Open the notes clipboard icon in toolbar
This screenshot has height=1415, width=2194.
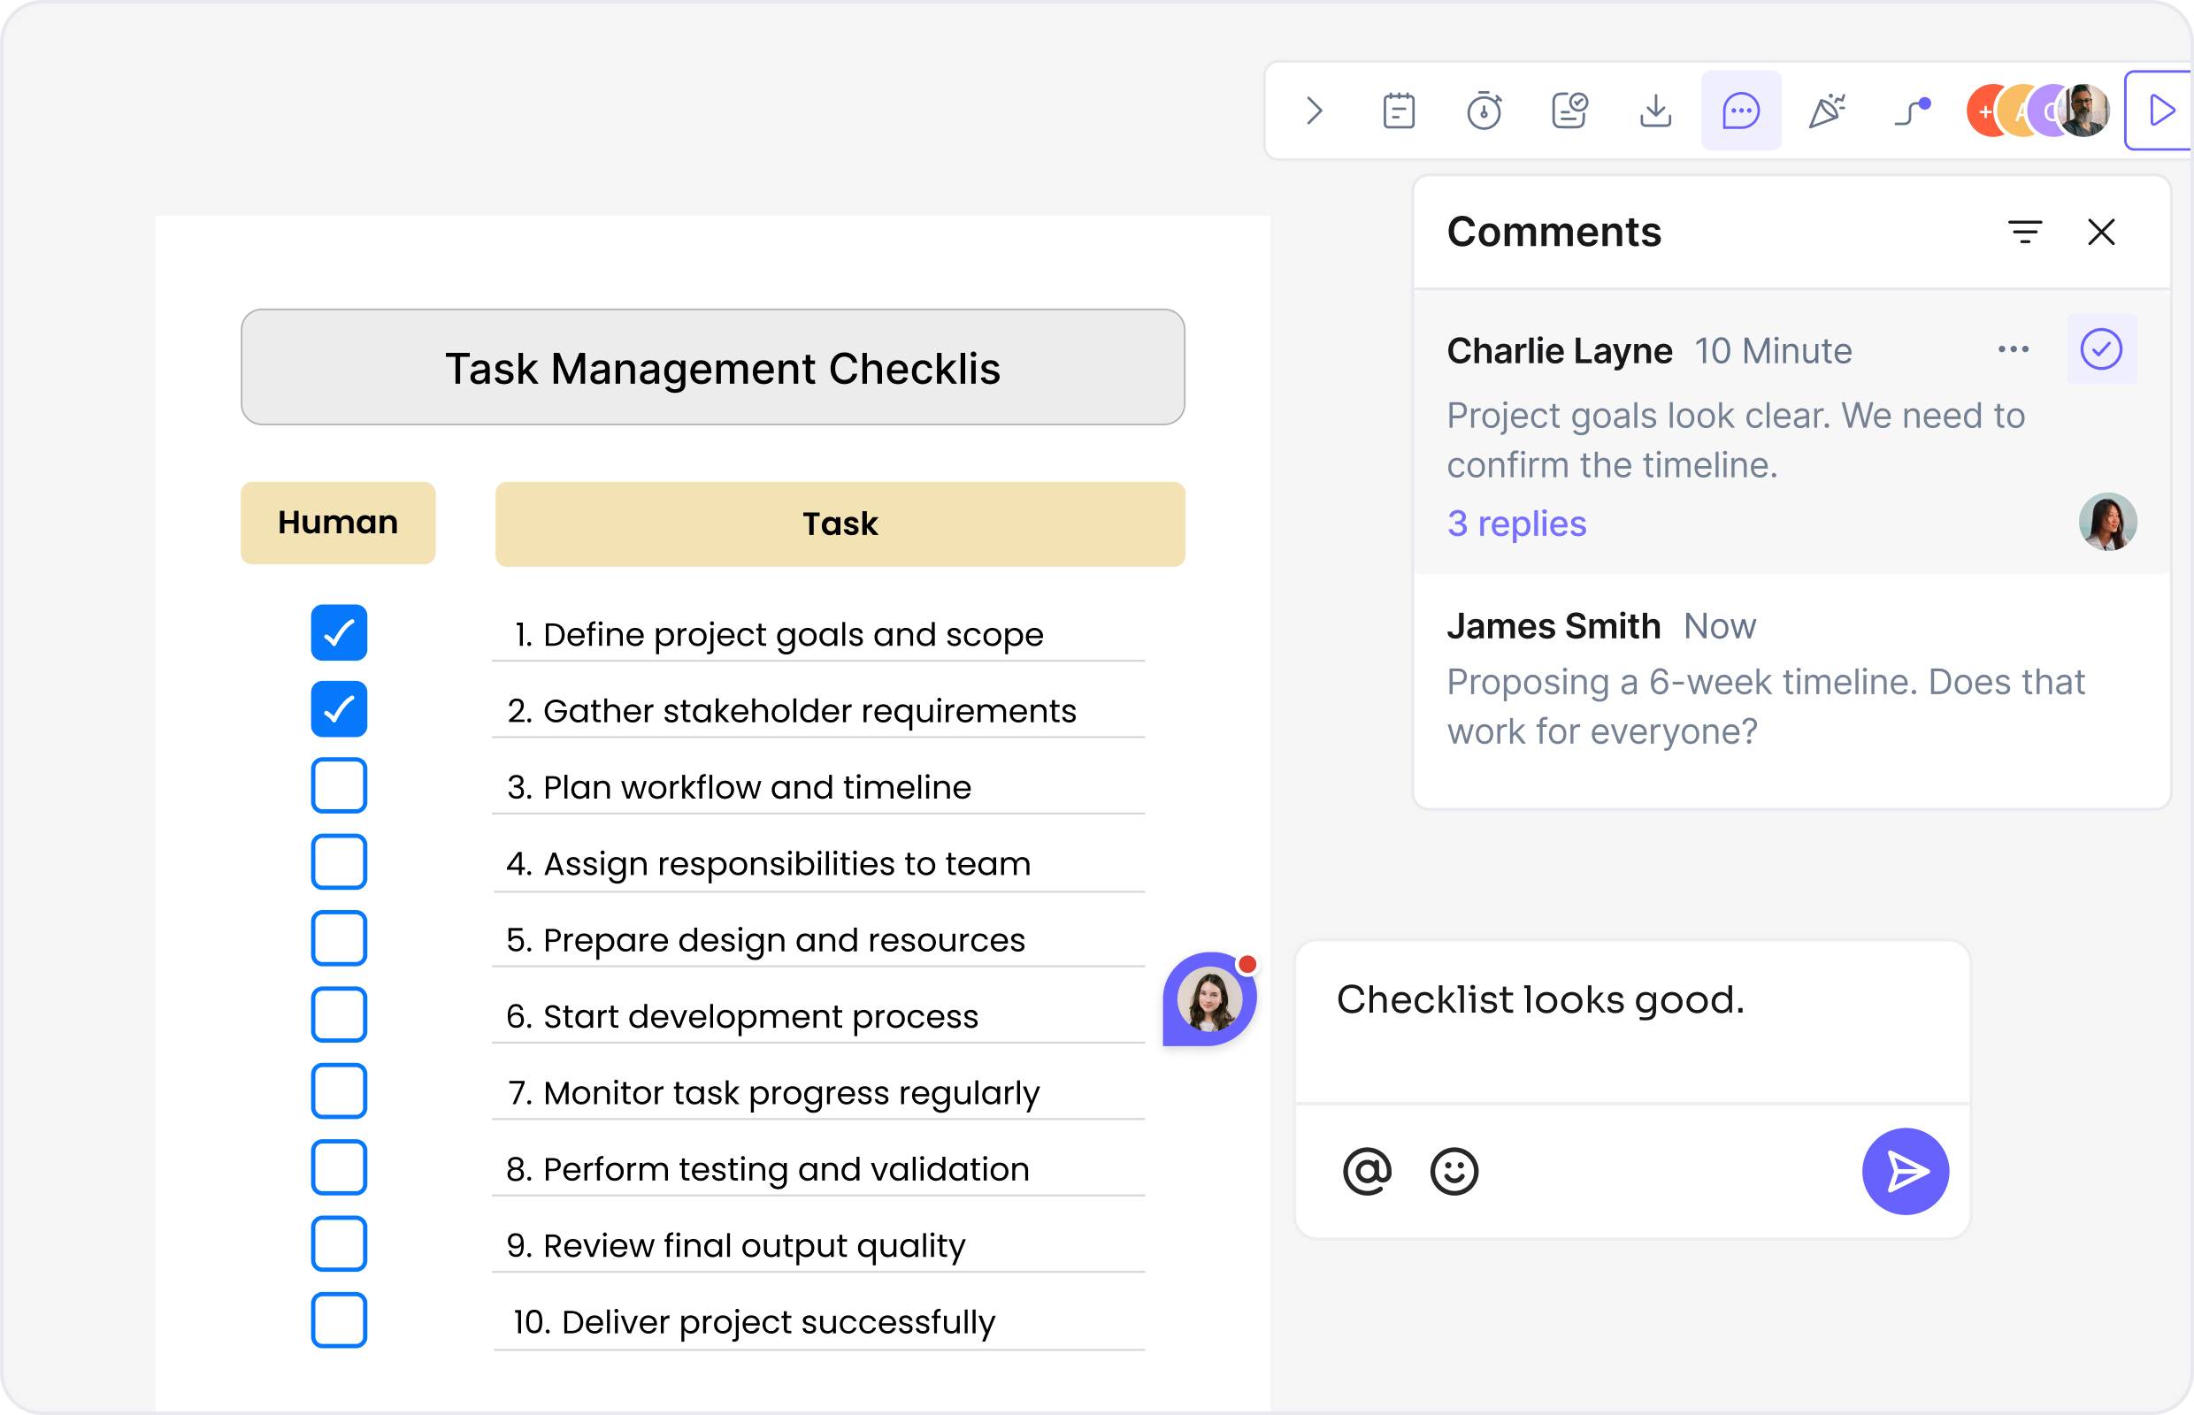pyautogui.click(x=1398, y=111)
